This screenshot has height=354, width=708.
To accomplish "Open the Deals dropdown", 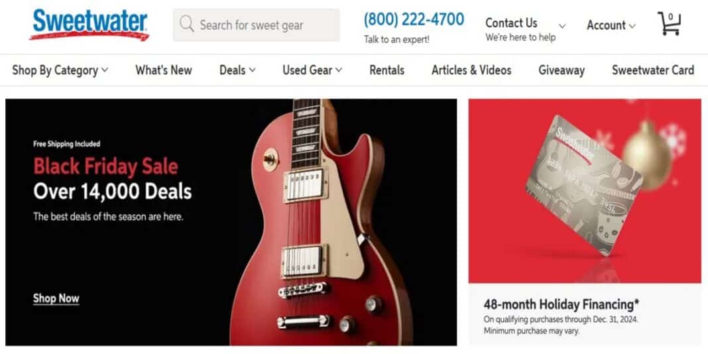I will point(237,70).
